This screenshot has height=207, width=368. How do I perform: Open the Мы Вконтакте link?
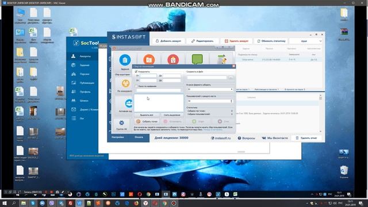click(275, 138)
